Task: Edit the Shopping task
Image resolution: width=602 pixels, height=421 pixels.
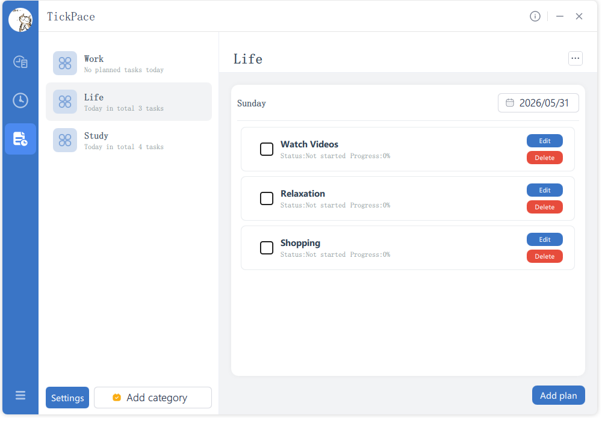Action: coord(544,239)
